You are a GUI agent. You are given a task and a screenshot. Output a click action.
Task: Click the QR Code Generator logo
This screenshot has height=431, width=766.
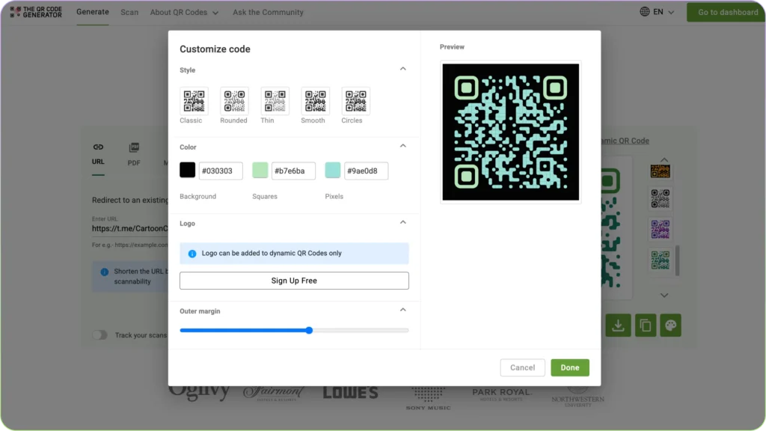[35, 12]
